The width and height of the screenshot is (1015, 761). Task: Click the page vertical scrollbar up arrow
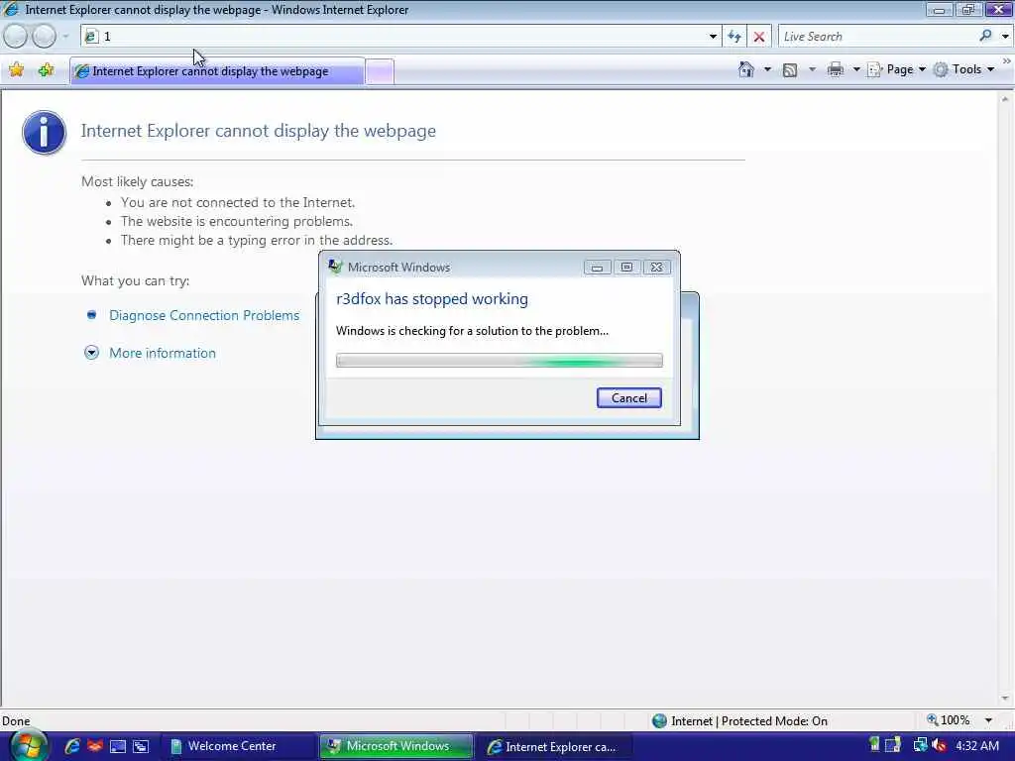(x=1005, y=100)
